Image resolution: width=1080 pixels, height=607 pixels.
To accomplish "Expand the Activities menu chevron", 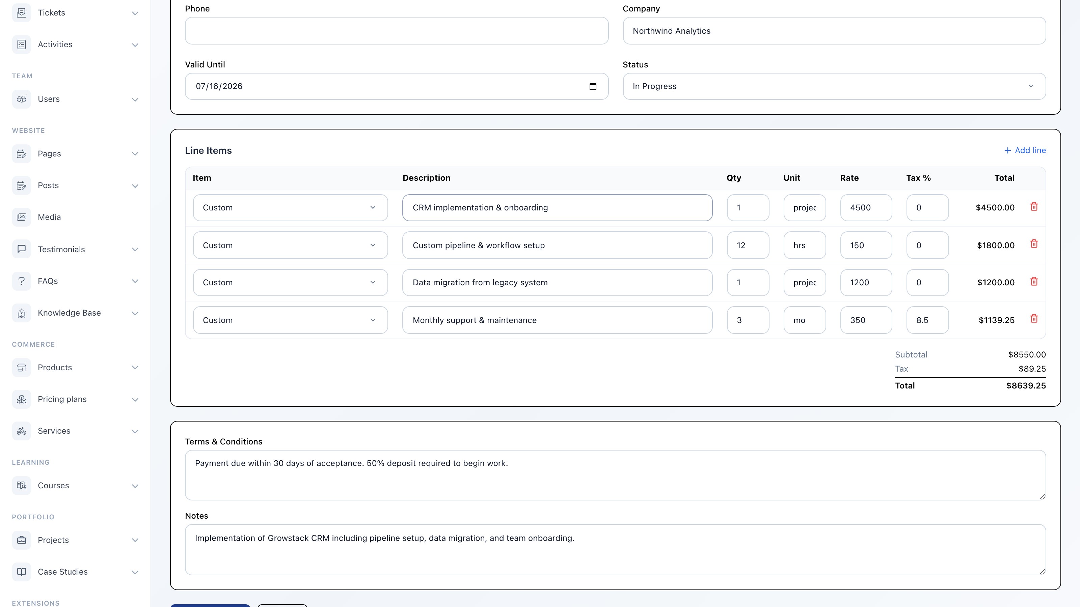I will pyautogui.click(x=135, y=45).
